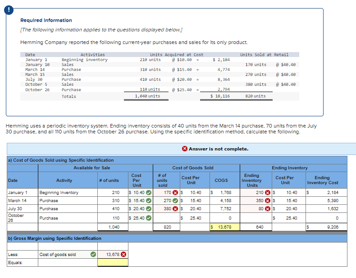Image resolution: width=356 pixels, height=278 pixels.
Task: Click the 1,768 COGS value
Action: pyautogui.click(x=225, y=193)
